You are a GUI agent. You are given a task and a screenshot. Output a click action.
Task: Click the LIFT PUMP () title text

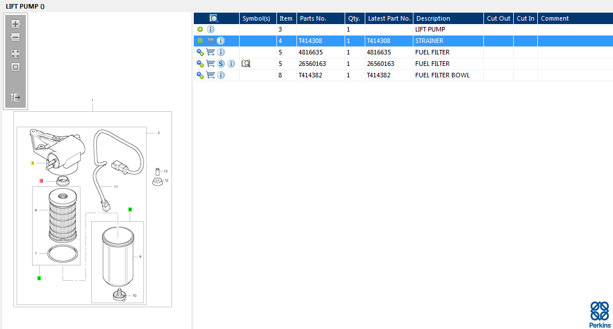(x=25, y=6)
